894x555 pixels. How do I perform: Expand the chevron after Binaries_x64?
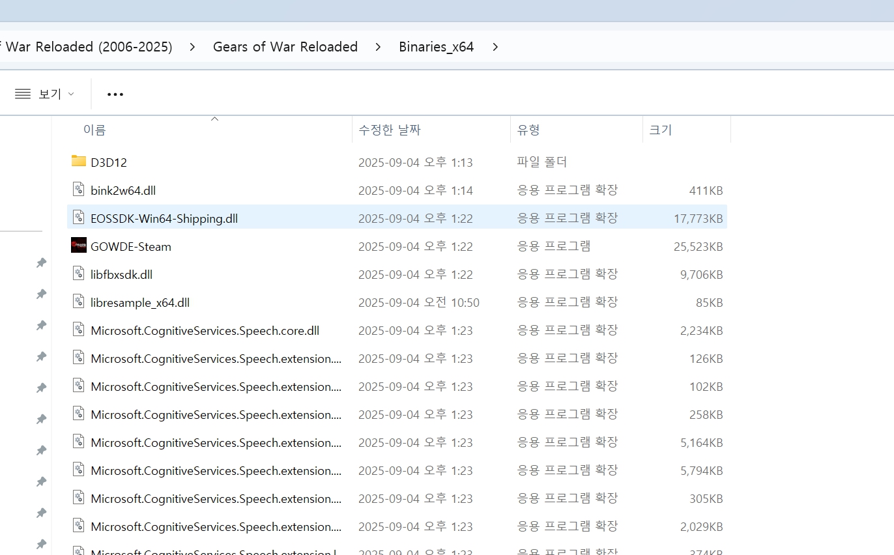(496, 47)
